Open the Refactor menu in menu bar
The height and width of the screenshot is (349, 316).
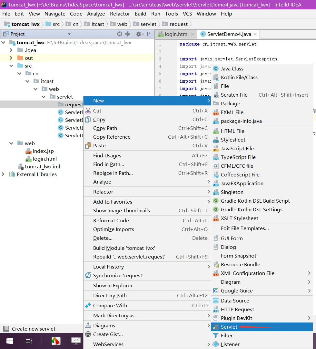pos(120,14)
